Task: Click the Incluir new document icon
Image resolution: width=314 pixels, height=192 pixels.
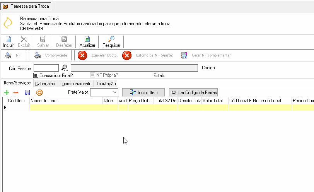Action: (x=8, y=39)
